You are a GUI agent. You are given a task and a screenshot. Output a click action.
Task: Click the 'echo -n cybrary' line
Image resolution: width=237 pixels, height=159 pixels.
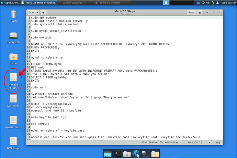coord(58,131)
